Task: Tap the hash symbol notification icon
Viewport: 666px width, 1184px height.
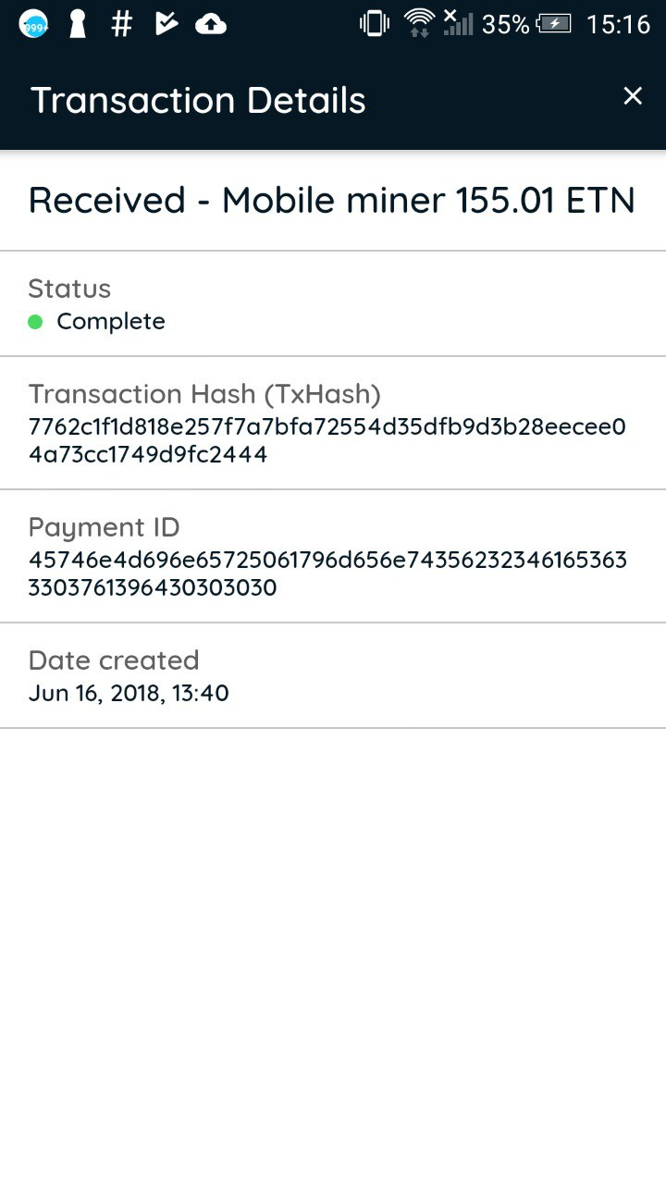Action: [121, 24]
